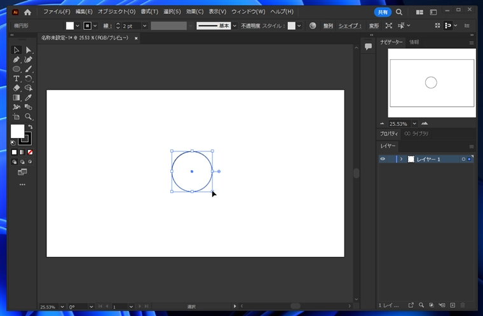
Task: Open the search magnifier in title bar
Action: (x=399, y=12)
